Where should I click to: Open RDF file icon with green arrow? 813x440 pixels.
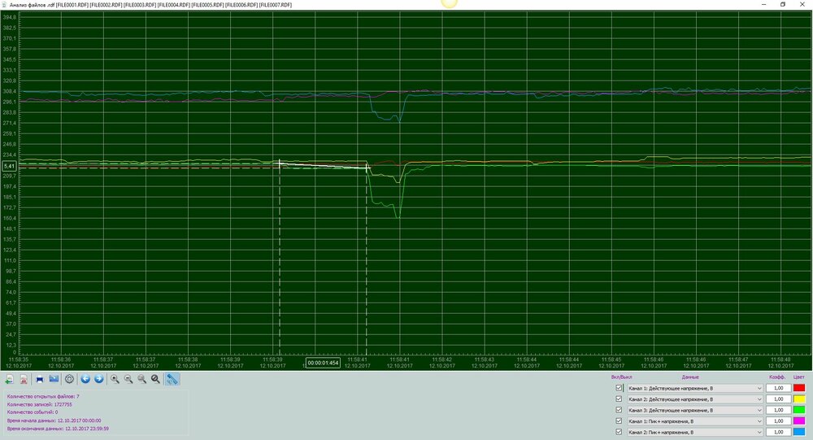click(9, 379)
